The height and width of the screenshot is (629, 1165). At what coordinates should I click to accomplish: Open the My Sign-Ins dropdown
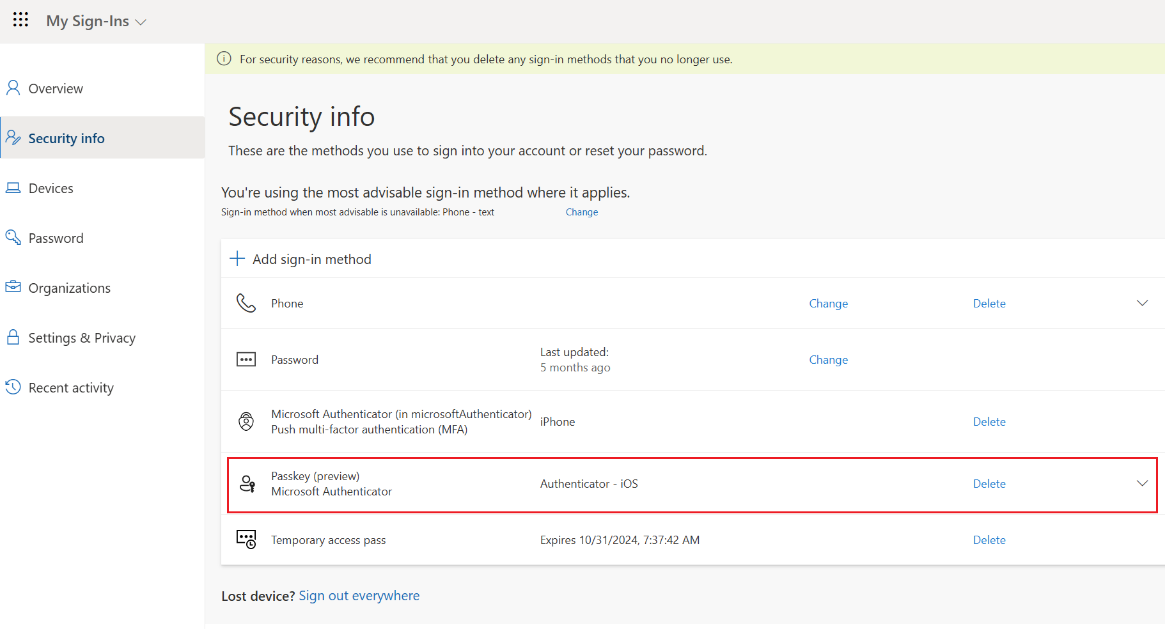click(142, 21)
